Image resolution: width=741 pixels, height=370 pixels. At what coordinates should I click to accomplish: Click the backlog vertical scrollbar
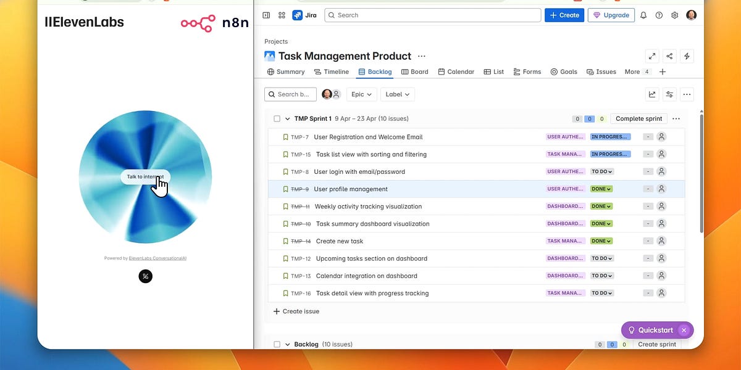coord(701,173)
